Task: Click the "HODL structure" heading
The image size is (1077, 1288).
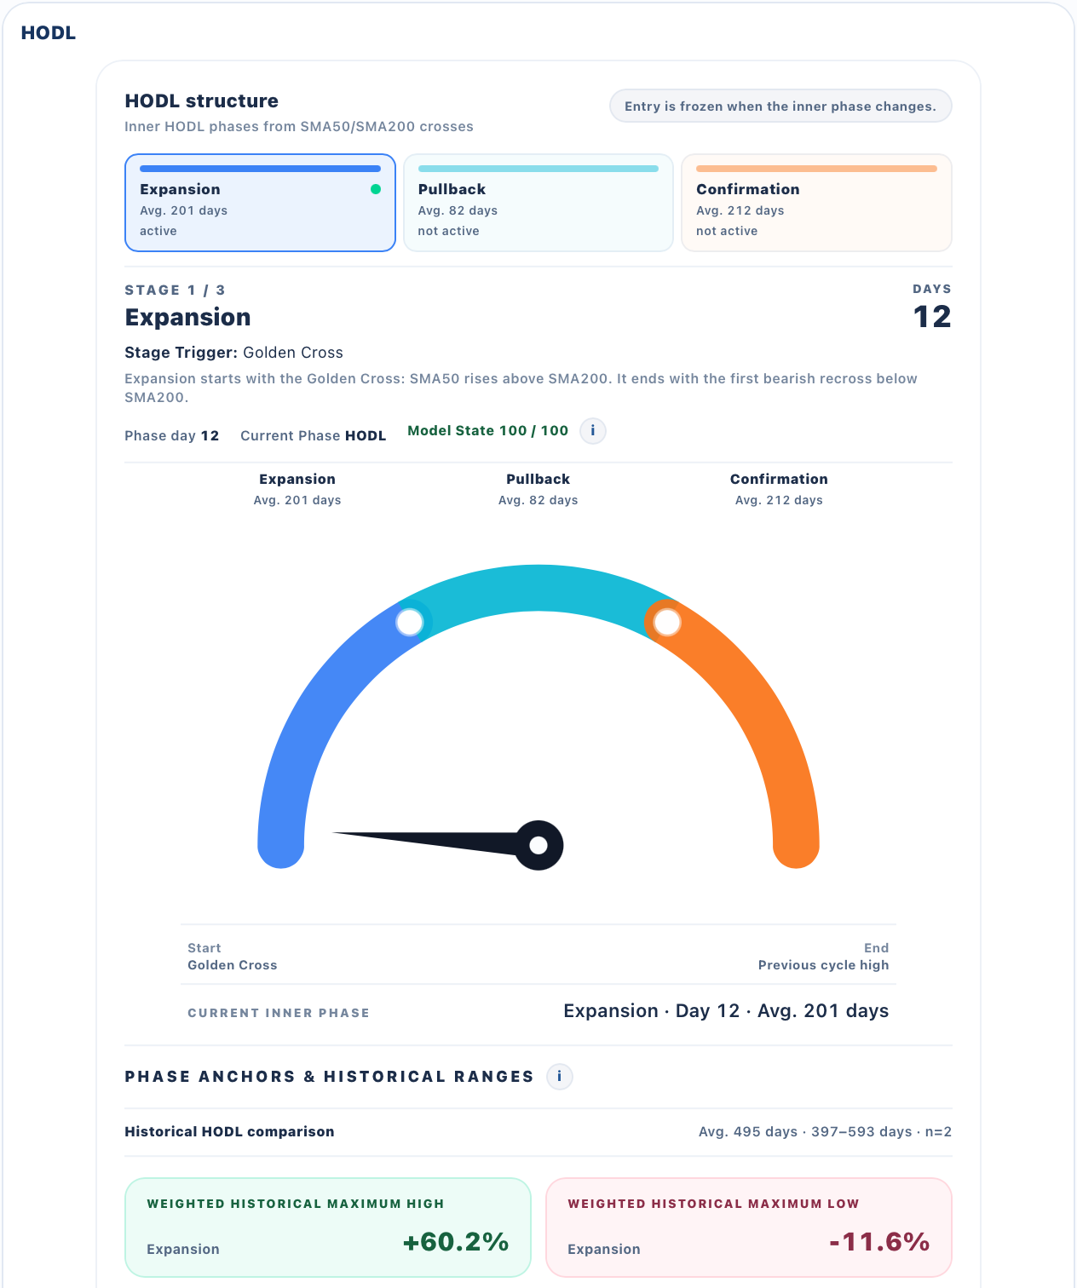Action: tap(202, 101)
